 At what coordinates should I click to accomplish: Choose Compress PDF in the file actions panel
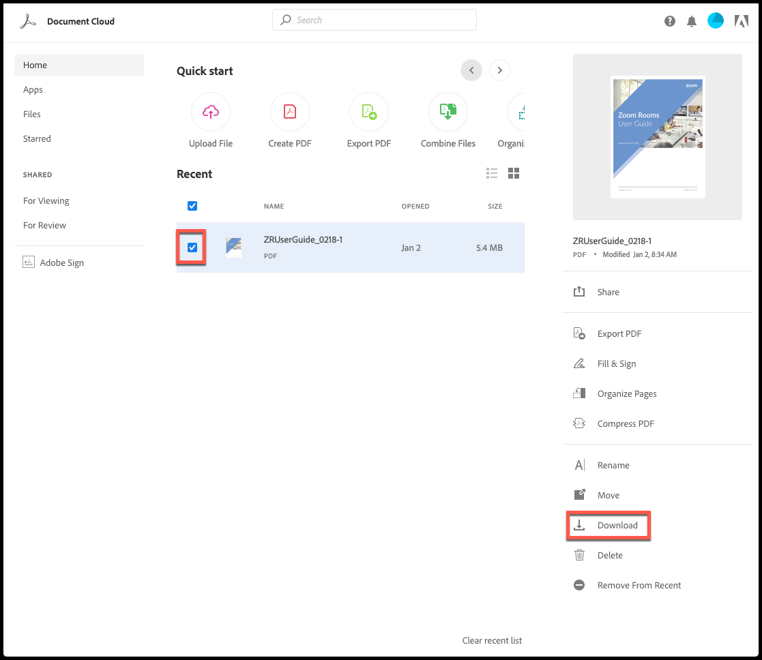coord(625,423)
